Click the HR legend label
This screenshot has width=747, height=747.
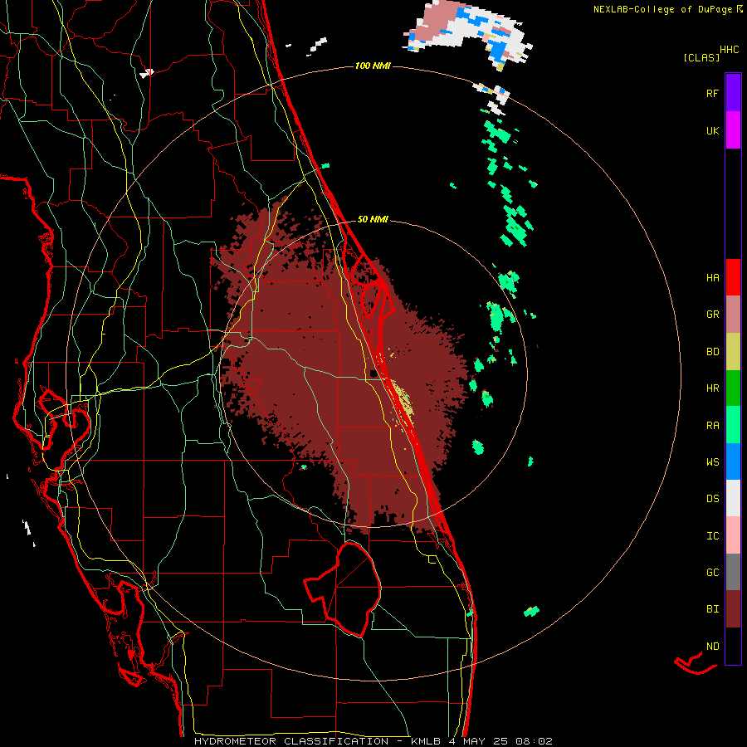click(x=712, y=388)
